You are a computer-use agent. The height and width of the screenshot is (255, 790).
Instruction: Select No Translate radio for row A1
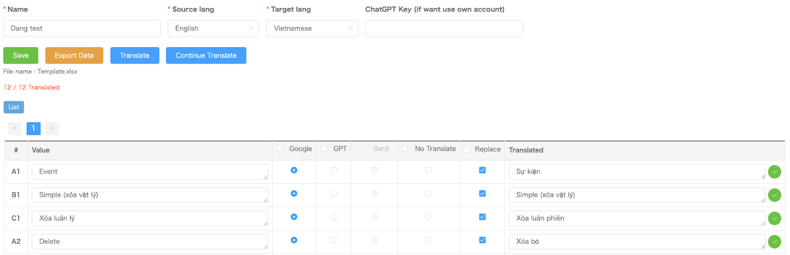[x=429, y=170]
